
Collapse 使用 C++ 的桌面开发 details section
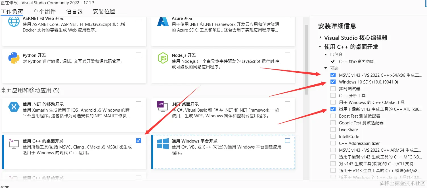click(320, 47)
